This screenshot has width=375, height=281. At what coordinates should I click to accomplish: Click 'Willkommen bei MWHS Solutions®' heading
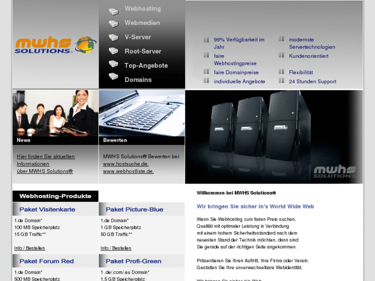click(x=236, y=193)
